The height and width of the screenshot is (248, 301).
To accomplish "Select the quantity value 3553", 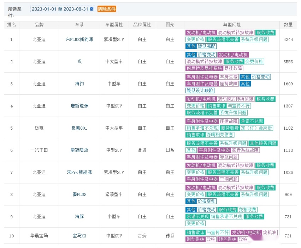I will [288, 62].
